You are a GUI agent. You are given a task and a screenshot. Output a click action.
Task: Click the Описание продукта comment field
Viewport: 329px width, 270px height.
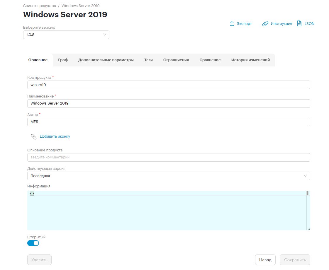(169, 158)
